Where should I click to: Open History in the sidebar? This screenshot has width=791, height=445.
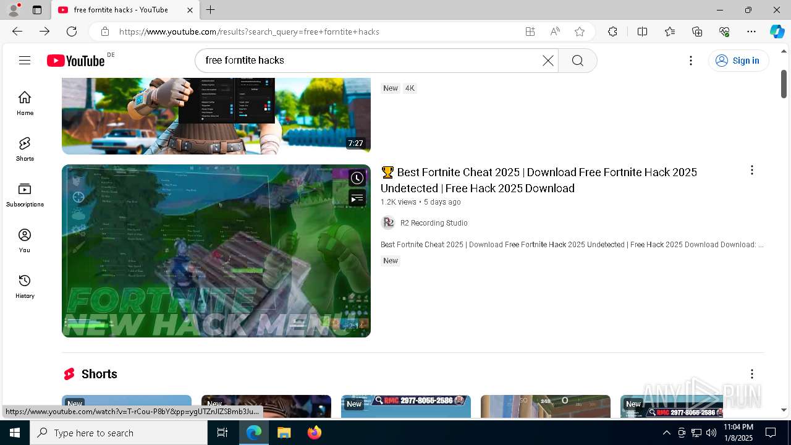pos(25,286)
